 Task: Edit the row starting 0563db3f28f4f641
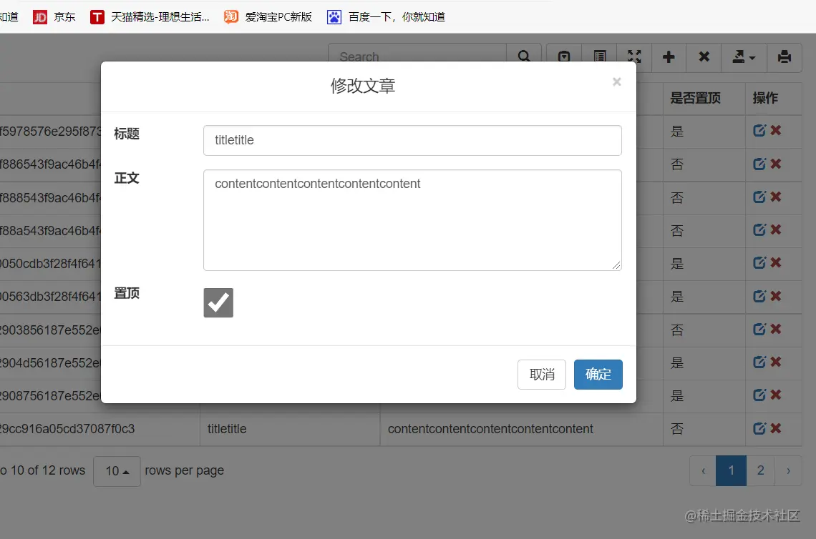759,296
